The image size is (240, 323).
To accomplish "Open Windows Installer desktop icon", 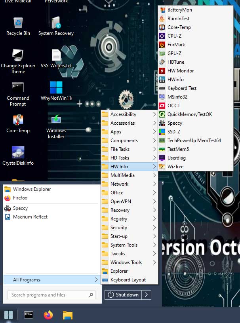I will 56,126.
